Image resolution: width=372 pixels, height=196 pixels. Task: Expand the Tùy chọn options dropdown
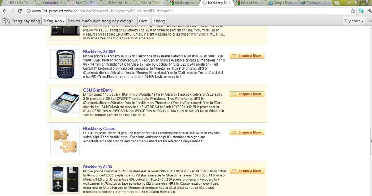(x=354, y=21)
